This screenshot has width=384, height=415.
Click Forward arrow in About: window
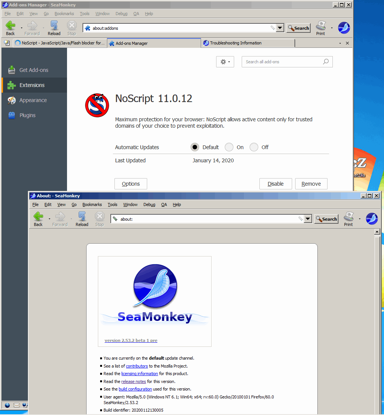click(x=60, y=217)
